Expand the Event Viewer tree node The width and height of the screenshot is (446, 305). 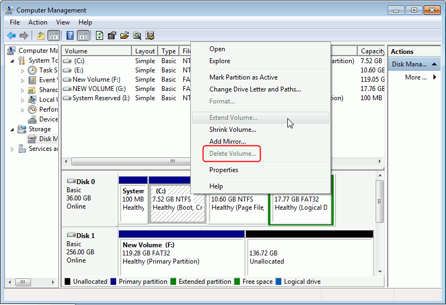point(22,81)
